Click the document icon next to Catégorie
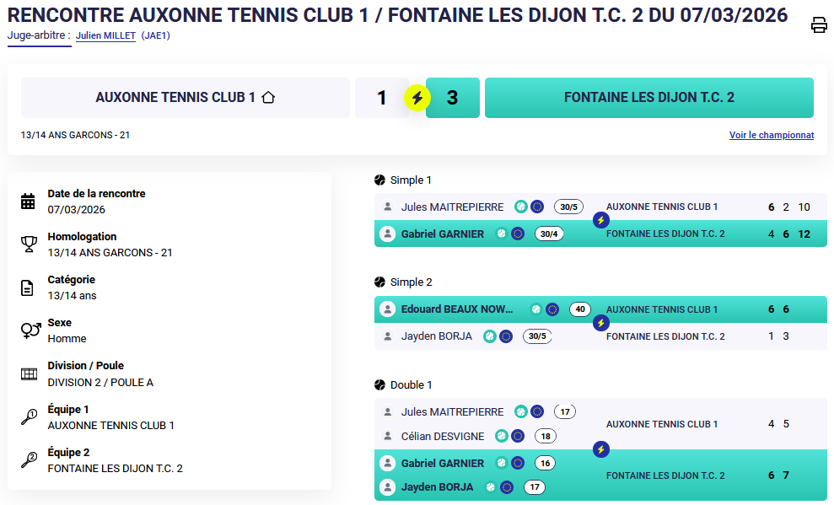The height and width of the screenshot is (505, 834). (x=28, y=287)
